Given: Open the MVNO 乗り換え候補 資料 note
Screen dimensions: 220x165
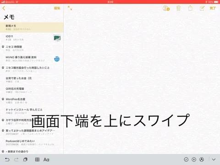Looking at the screenshot, I should (x=32, y=59).
